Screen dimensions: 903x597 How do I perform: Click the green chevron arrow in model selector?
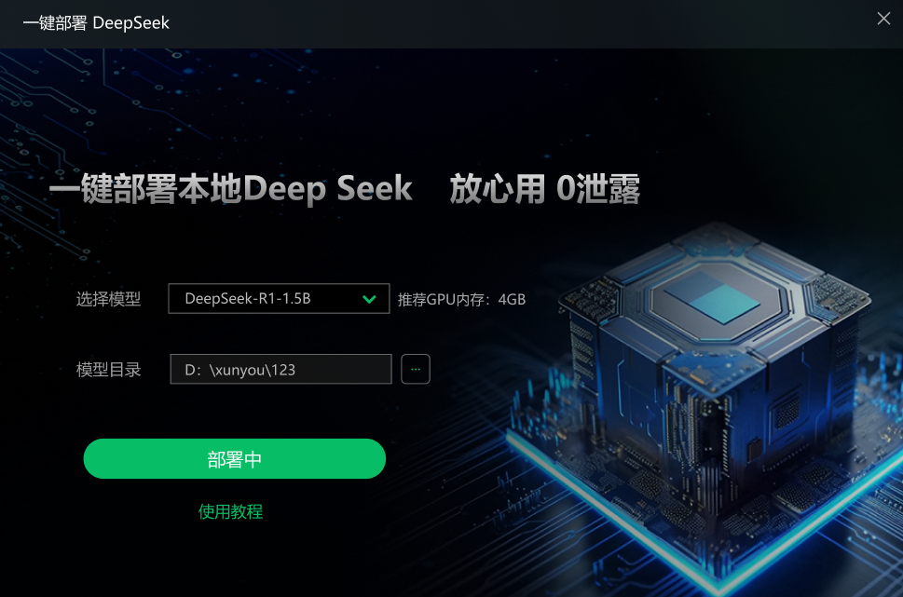click(369, 299)
